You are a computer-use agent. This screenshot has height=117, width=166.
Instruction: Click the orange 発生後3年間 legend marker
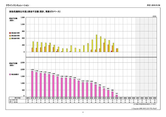coord(10,35)
